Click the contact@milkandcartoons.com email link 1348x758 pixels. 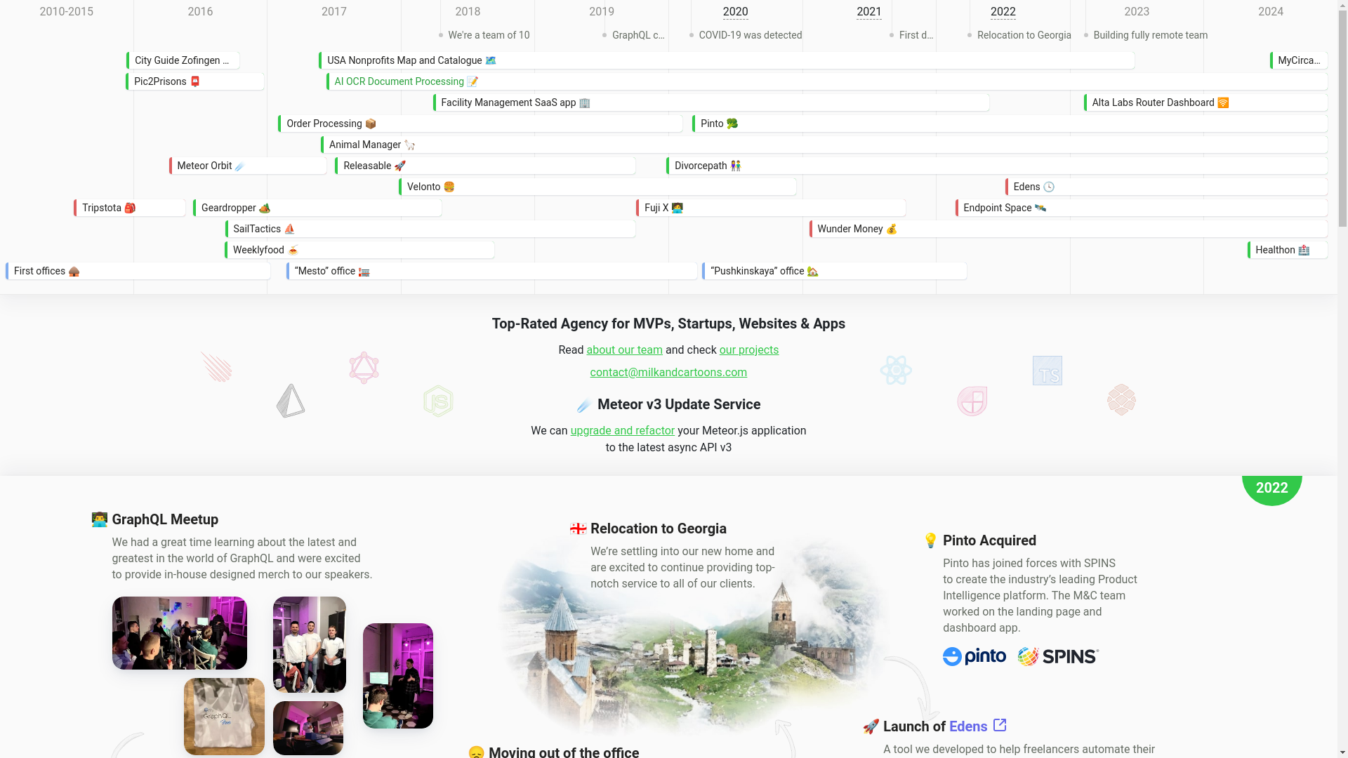pyautogui.click(x=668, y=373)
